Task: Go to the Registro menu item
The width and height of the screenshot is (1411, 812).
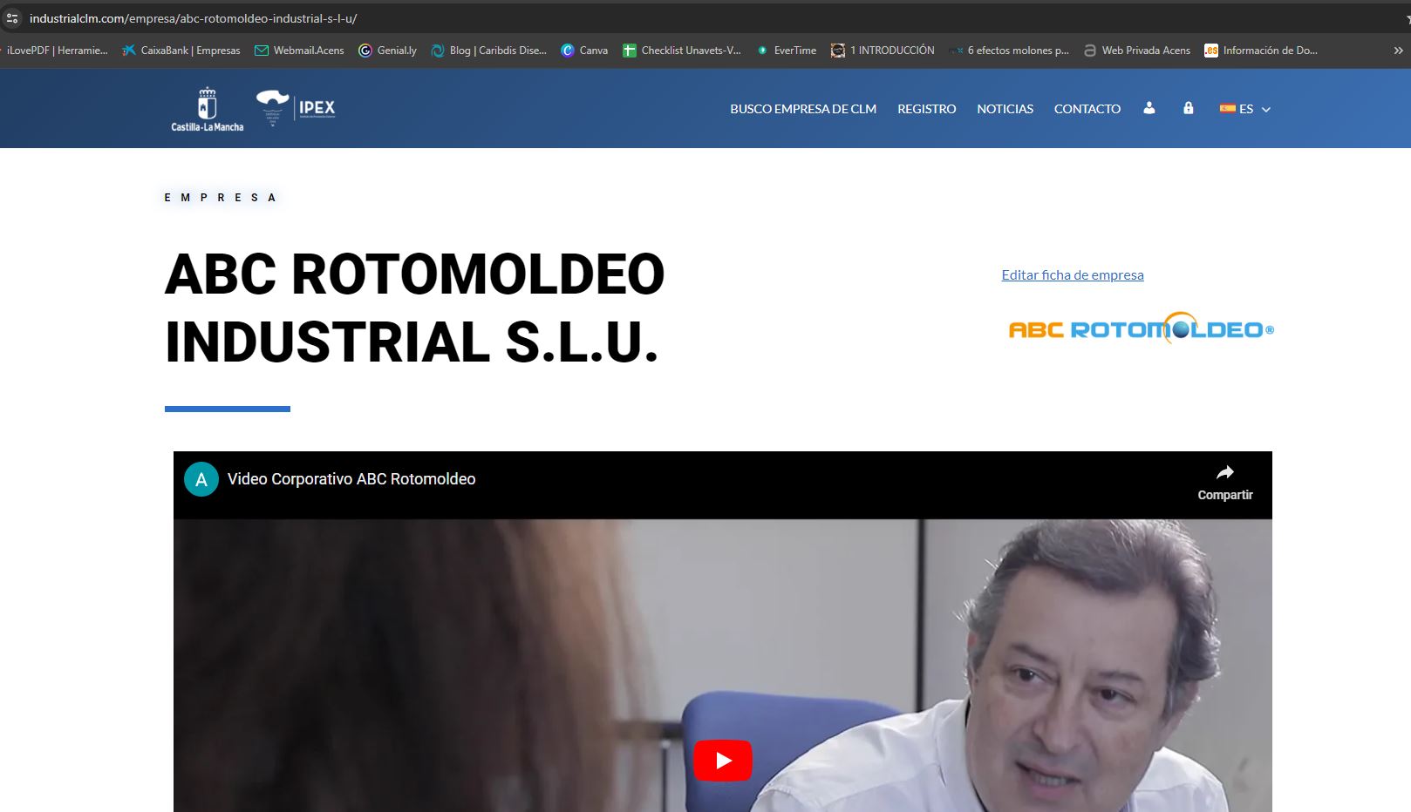Action: 926,109
